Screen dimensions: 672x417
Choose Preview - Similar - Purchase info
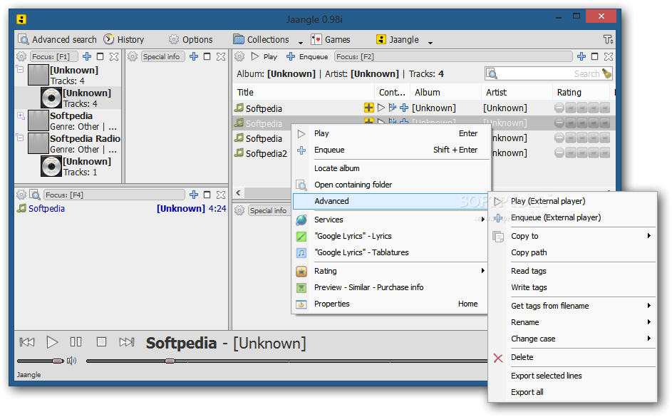pyautogui.click(x=390, y=287)
